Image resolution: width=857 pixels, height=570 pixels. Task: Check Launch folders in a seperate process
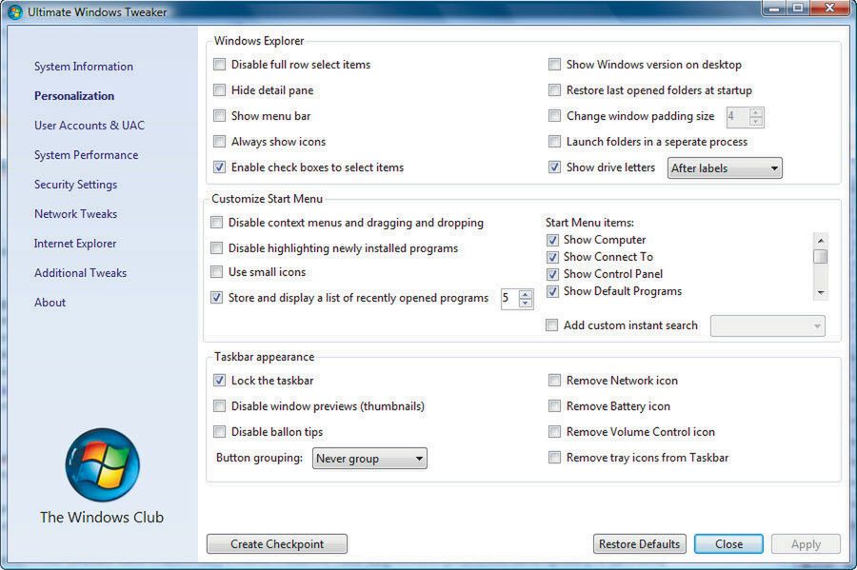pos(554,142)
